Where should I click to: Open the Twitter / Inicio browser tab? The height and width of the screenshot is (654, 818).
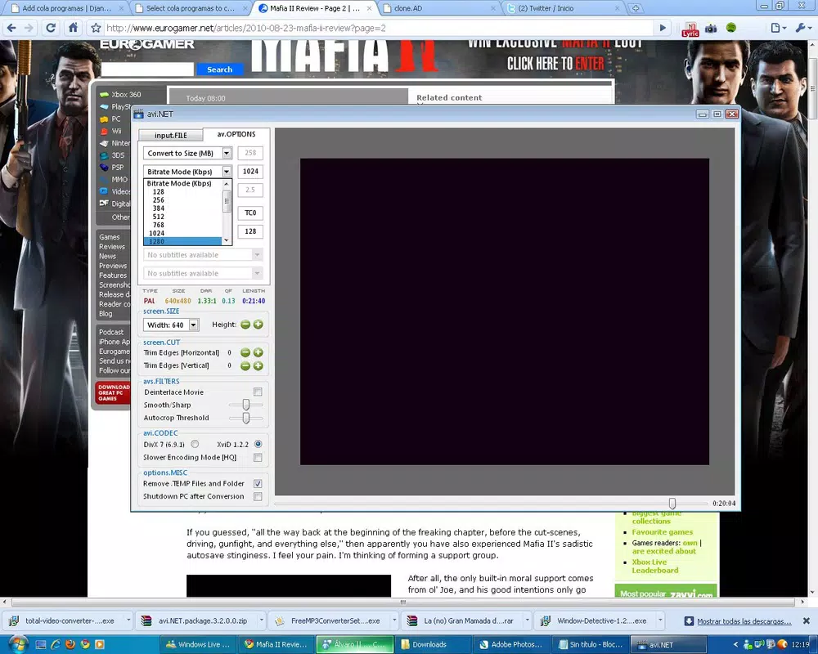pos(563,8)
